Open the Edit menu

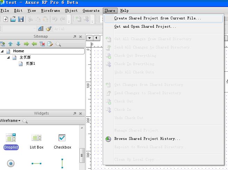18,11
